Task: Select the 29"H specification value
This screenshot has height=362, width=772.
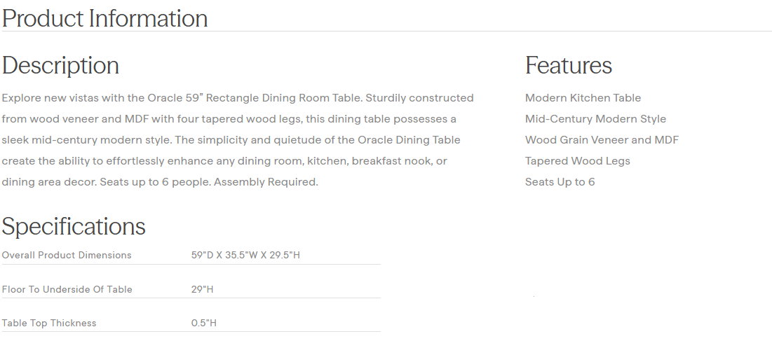Action: tap(202, 289)
